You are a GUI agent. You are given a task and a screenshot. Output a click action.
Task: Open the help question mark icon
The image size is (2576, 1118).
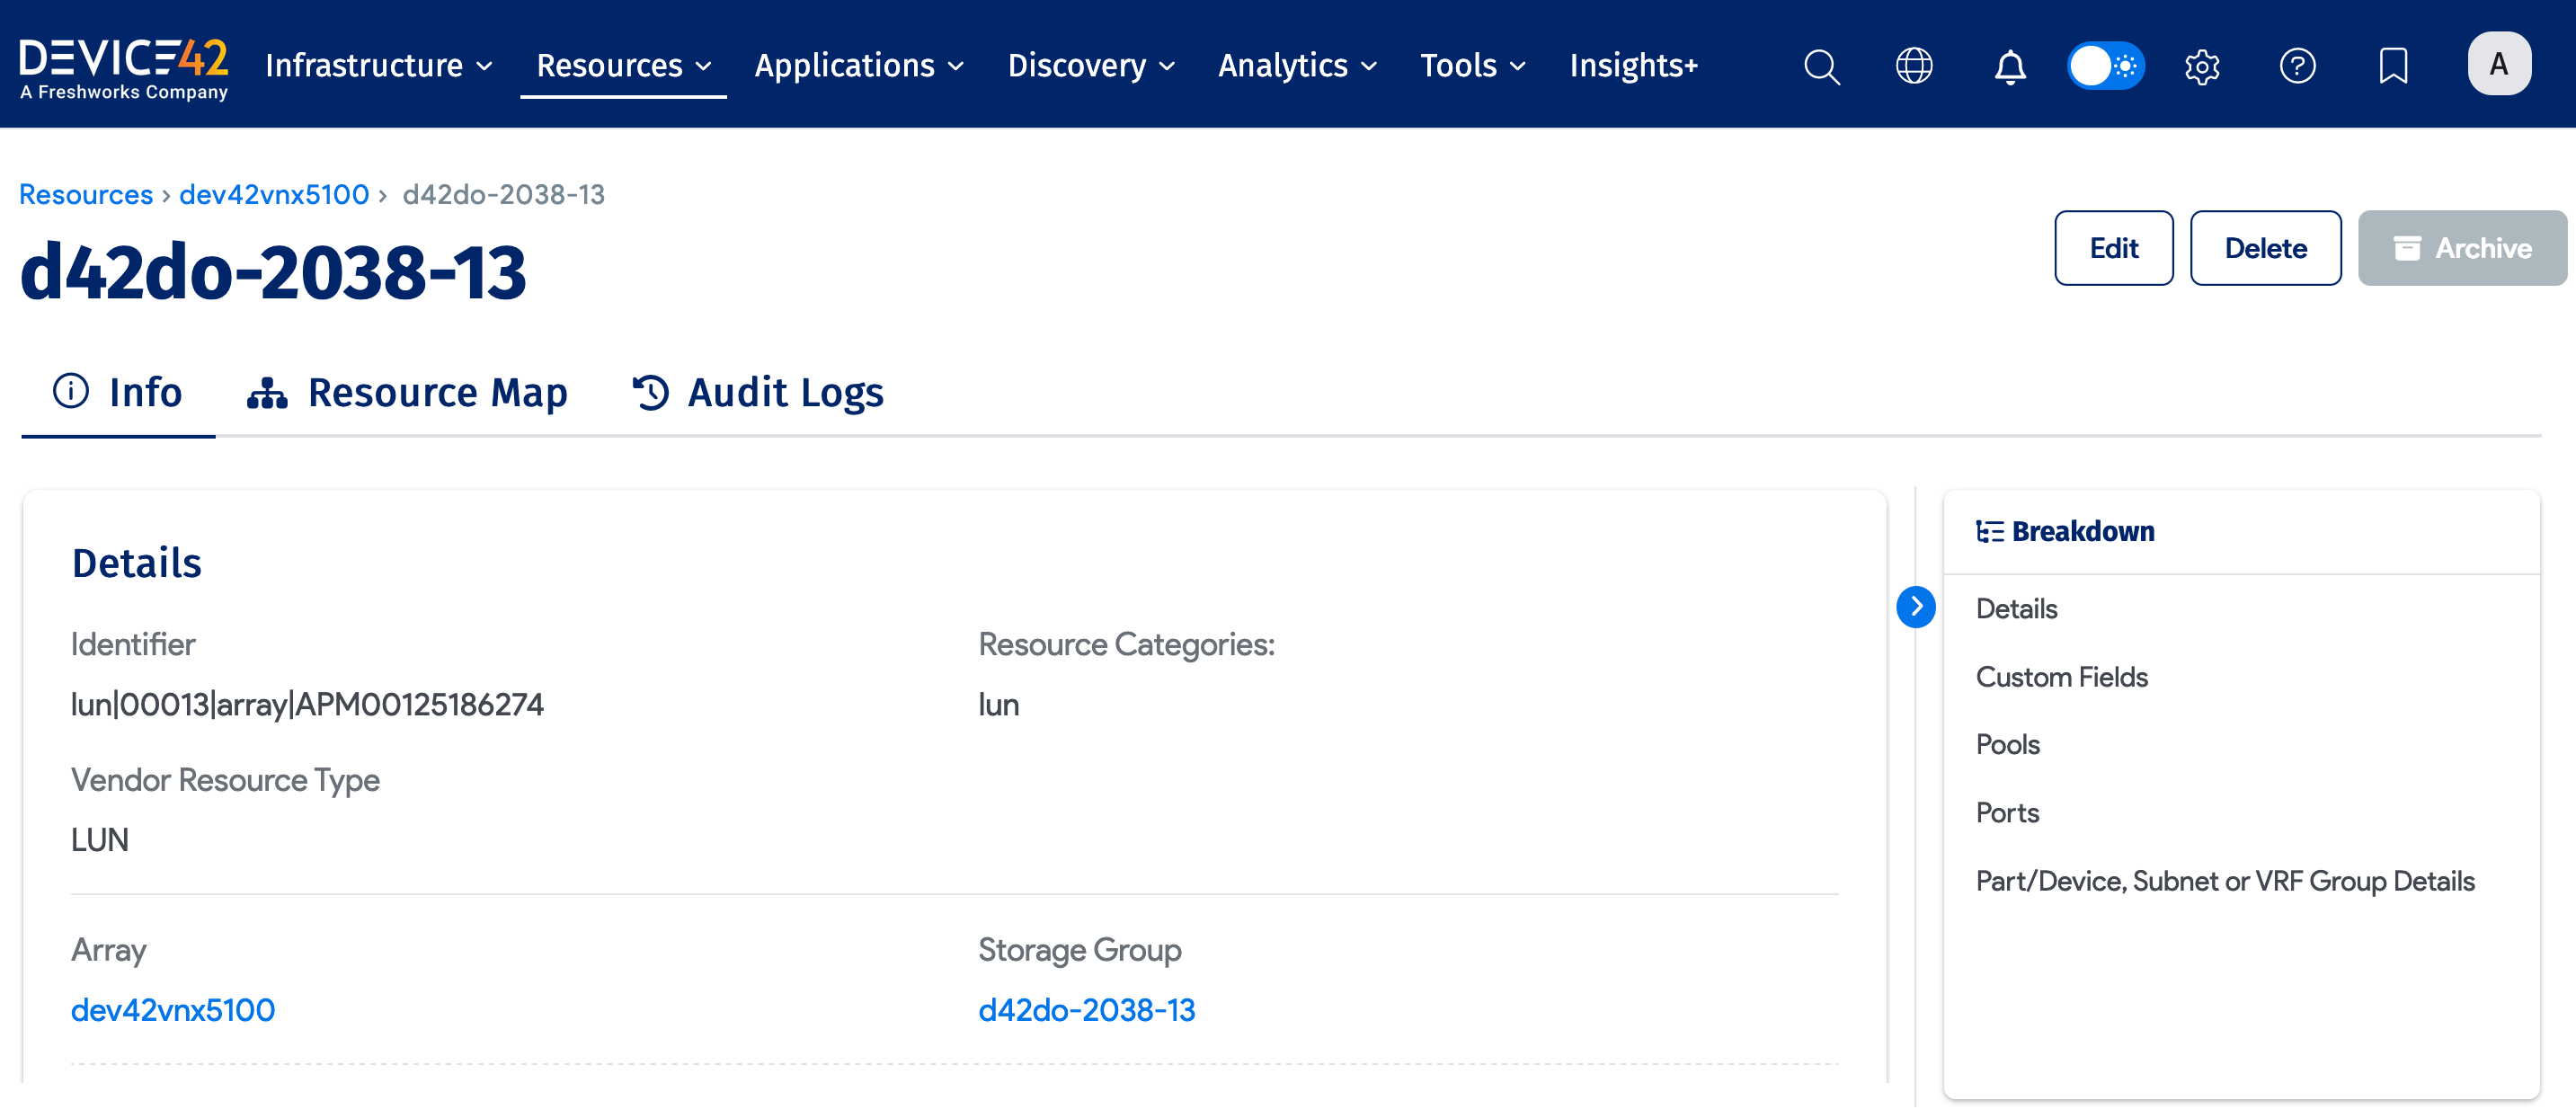pyautogui.click(x=2297, y=66)
